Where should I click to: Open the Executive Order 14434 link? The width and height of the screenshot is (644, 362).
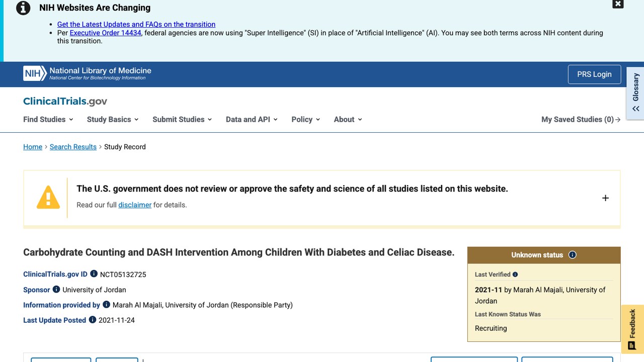tap(106, 33)
